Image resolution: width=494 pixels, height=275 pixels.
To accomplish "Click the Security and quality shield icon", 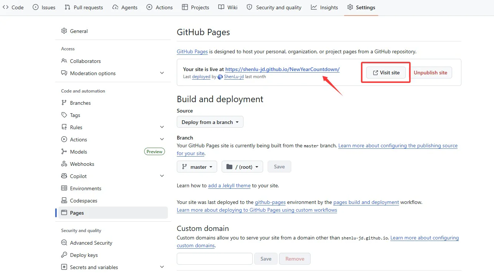I will point(249,7).
